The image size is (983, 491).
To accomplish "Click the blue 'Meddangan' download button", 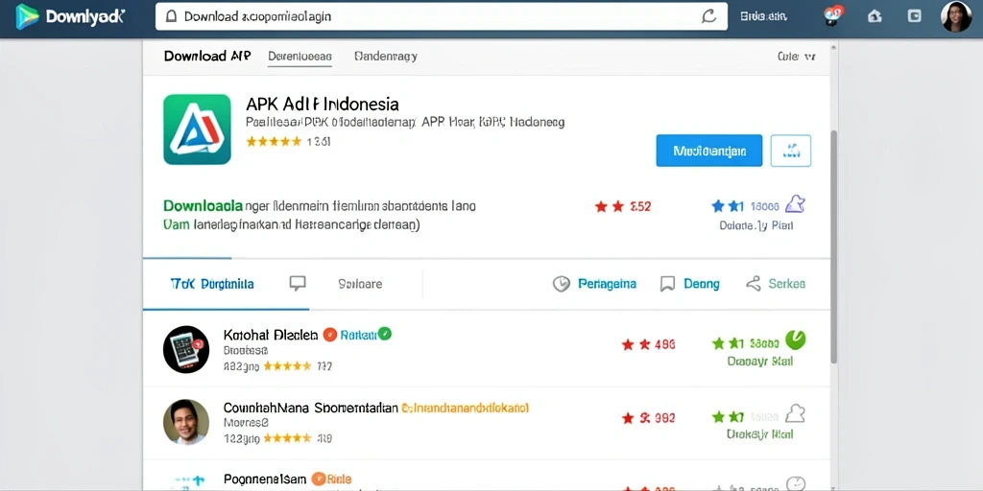I will pos(709,151).
